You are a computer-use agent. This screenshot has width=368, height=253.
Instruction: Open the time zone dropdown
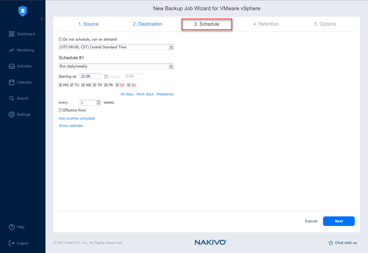tap(171, 47)
